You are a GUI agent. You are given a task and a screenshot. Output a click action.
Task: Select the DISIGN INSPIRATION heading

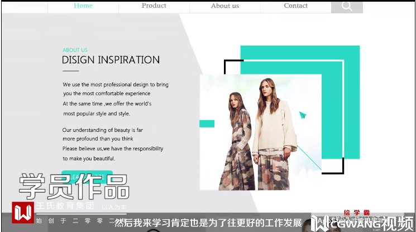tap(111, 60)
